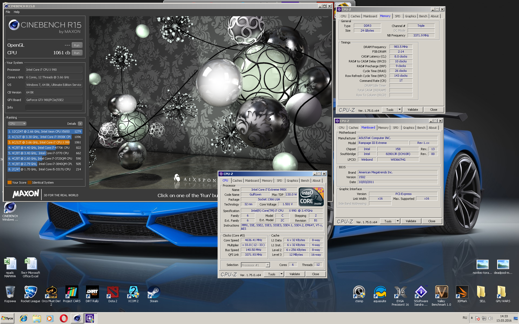Open Tools dropdown arrow in front CPU-Z window
519x324 pixels.
click(281, 274)
